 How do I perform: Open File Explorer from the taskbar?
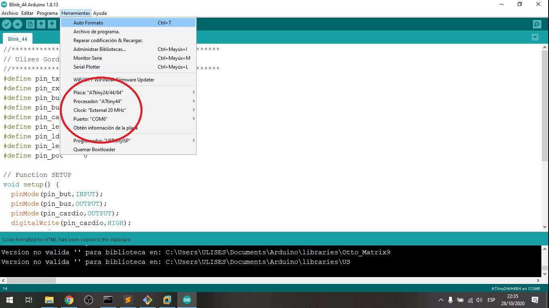tap(49, 300)
